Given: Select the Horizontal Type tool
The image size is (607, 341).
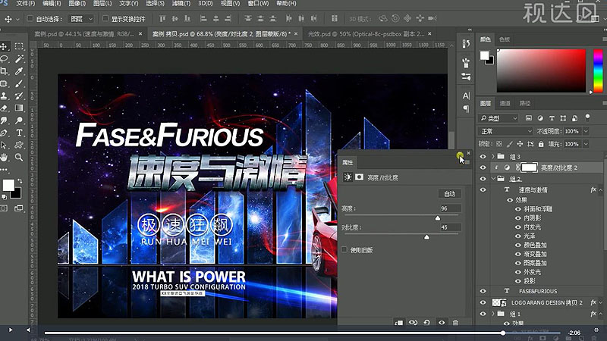Looking at the screenshot, I should pyautogui.click(x=18, y=133).
